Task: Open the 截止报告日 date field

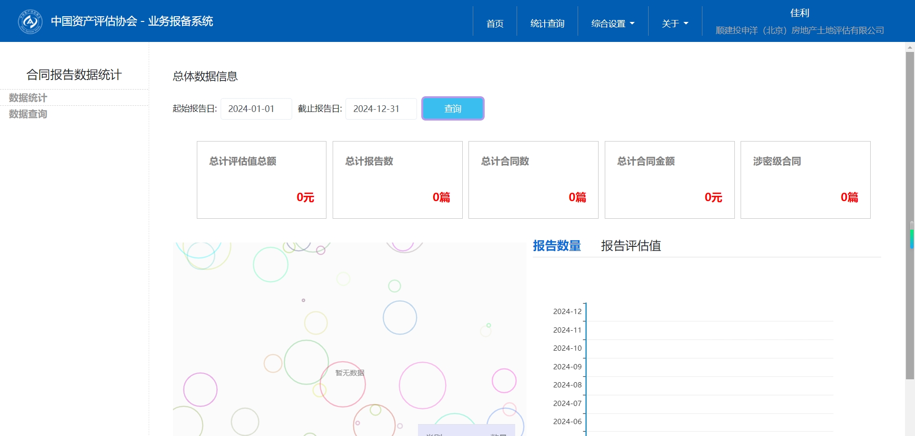Action: point(381,109)
